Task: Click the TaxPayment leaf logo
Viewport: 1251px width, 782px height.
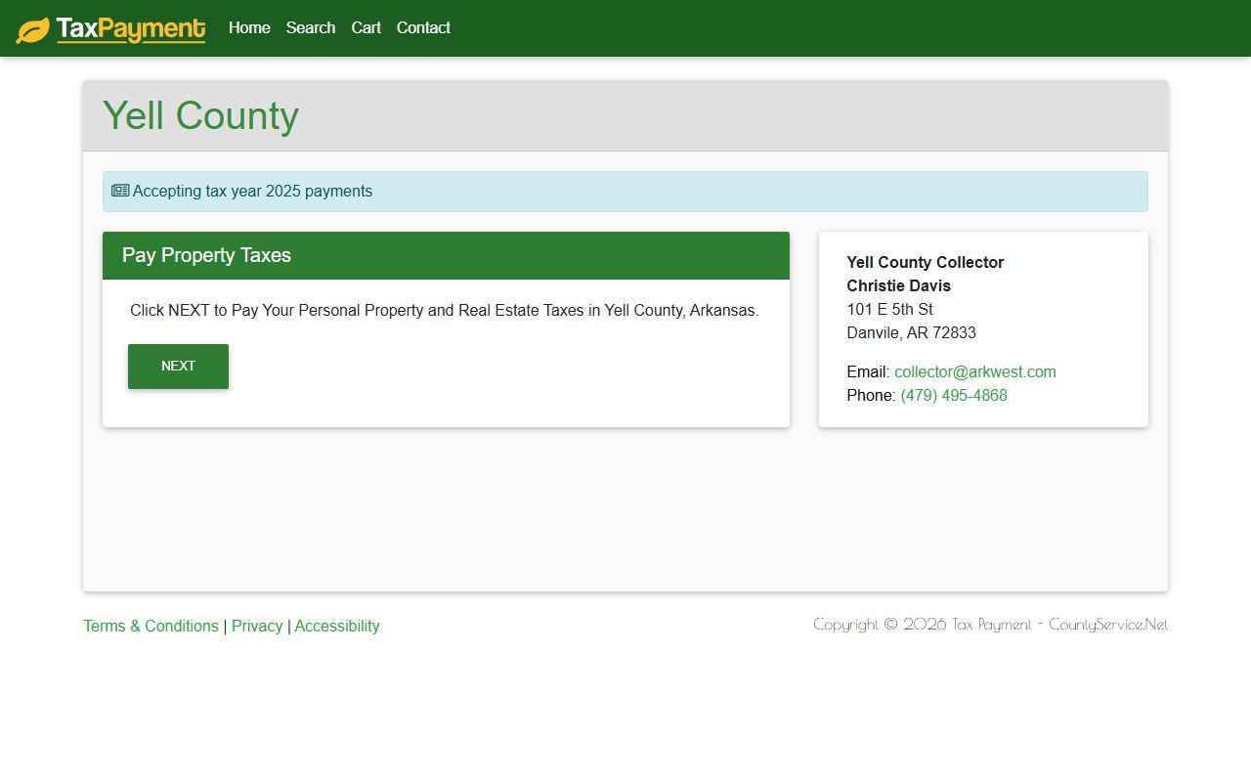Action: [x=110, y=29]
